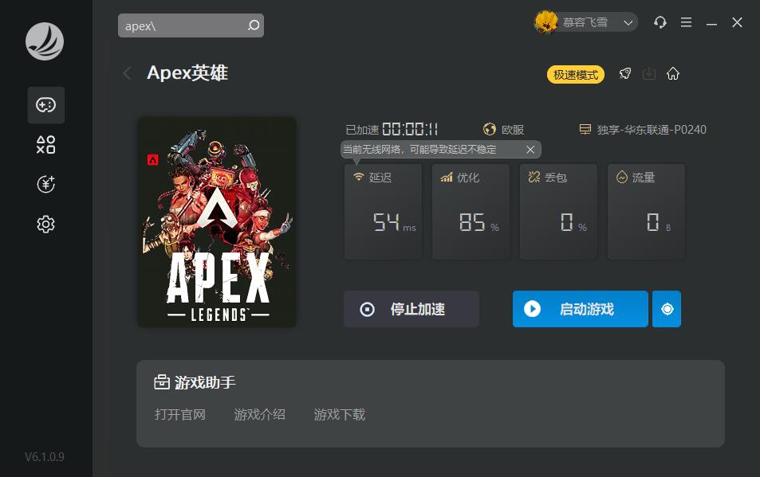Click the home icon near top right
This screenshot has width=760, height=477.
pyautogui.click(x=673, y=74)
